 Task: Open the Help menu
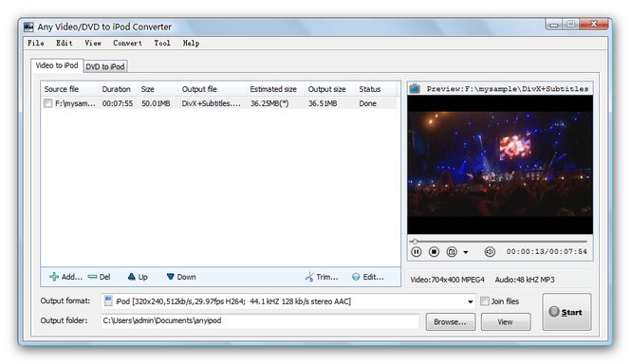tap(191, 43)
